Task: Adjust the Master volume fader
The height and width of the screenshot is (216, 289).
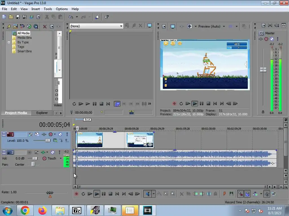Action: tap(263, 70)
